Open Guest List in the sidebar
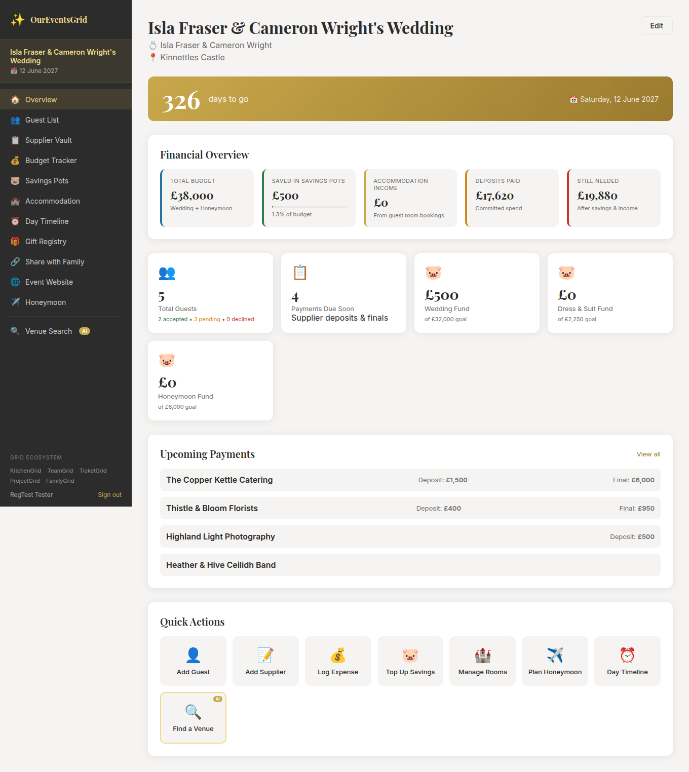Image resolution: width=689 pixels, height=772 pixels. pos(66,120)
